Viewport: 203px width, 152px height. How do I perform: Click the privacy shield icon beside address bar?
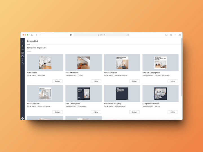pos(71,35)
